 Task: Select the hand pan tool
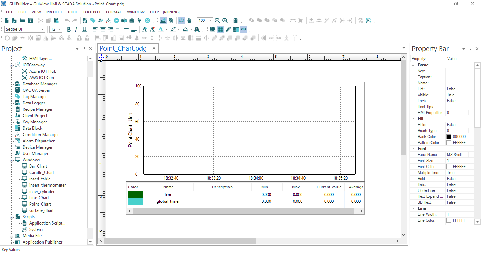[189, 21]
